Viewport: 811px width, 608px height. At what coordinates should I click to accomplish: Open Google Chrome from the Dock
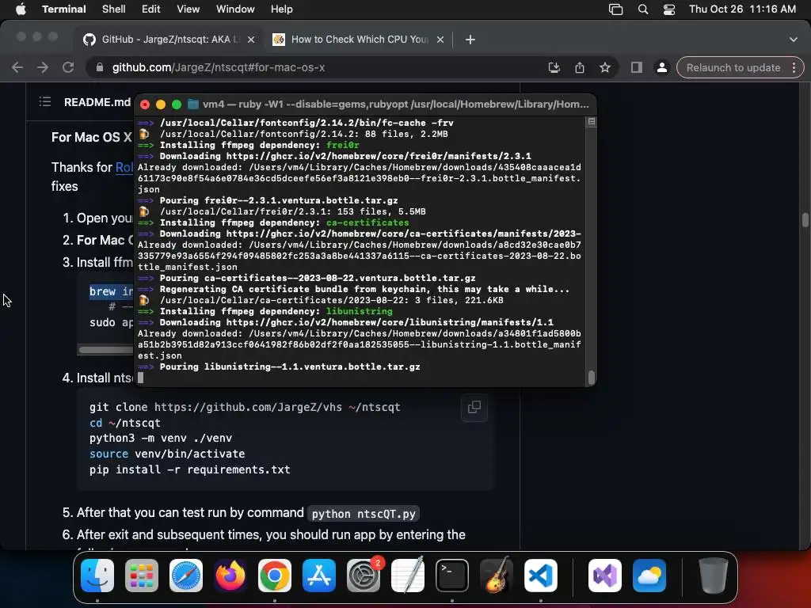click(x=275, y=576)
